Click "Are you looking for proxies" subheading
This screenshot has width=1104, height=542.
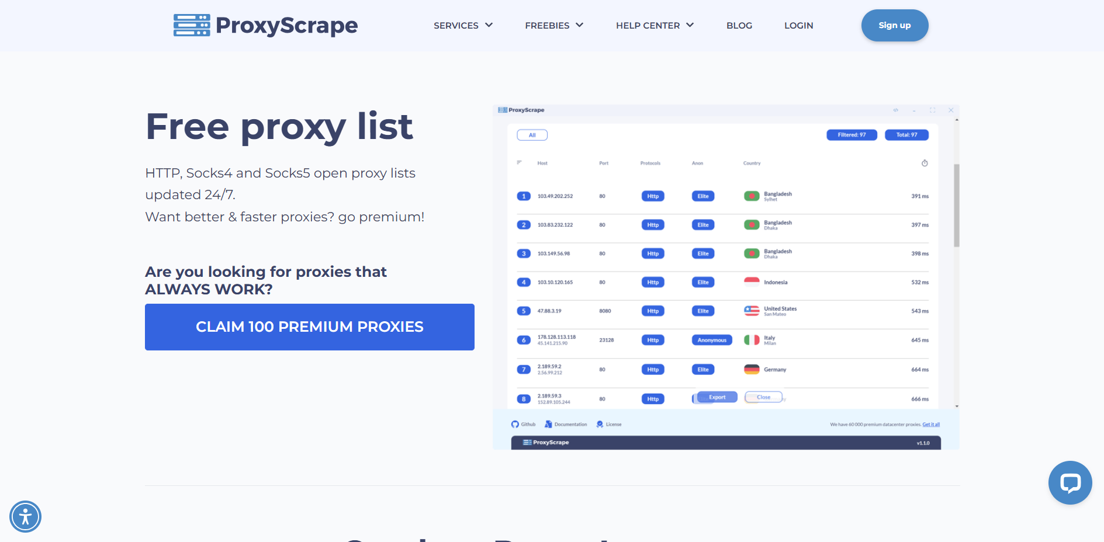[x=266, y=280]
